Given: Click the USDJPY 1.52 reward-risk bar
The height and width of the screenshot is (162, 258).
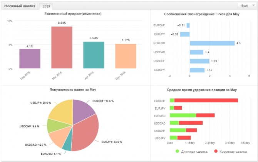Looking at the screenshot, I should click(197, 70).
